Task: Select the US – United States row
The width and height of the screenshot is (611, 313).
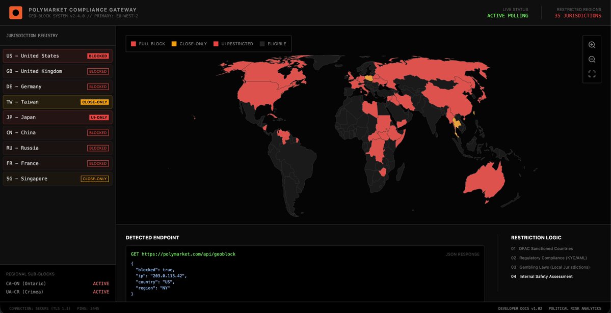Action: pyautogui.click(x=58, y=56)
